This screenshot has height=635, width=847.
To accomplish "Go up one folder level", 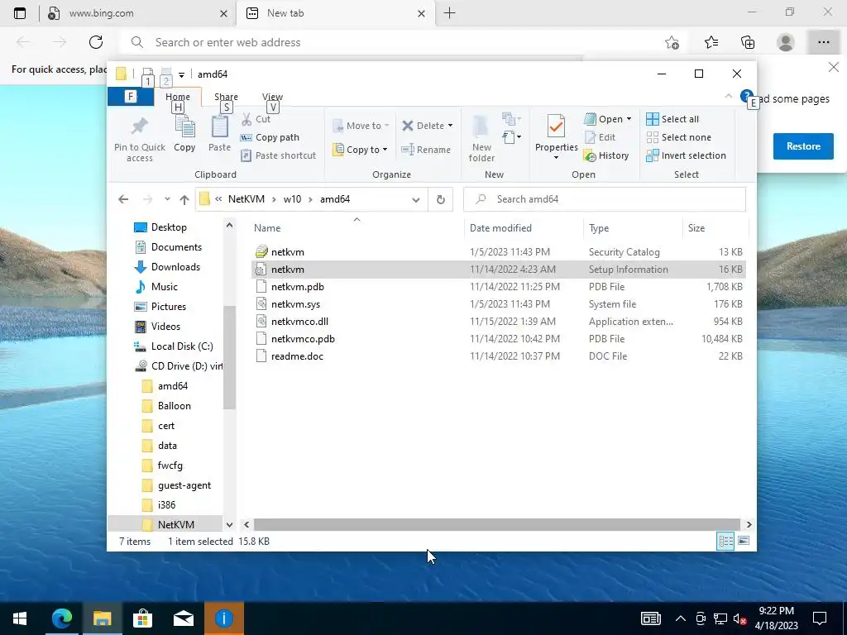I will point(184,200).
